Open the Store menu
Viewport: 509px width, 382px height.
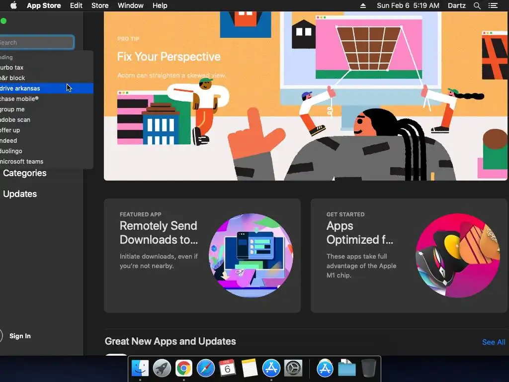[x=100, y=5]
